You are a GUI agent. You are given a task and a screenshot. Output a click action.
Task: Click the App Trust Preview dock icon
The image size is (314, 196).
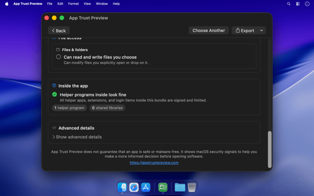click(163, 187)
